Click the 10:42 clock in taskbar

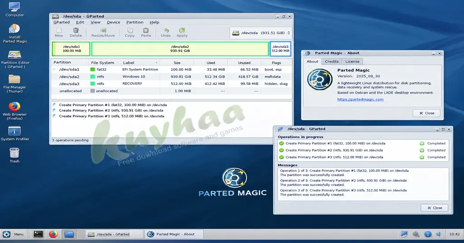[454, 234]
